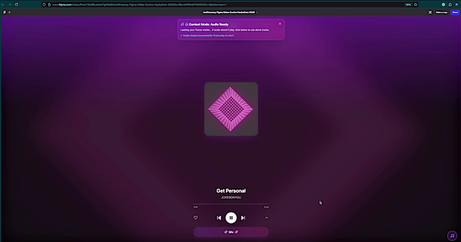
Task: Click the sidebar toggle beside Figma logo
Action: click(x=9, y=13)
